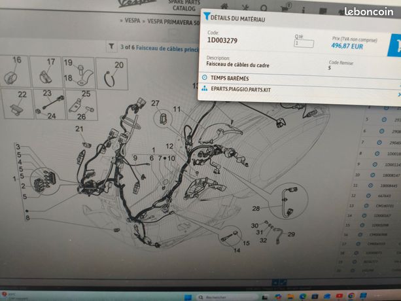Expand the EPARTS.PIAGGIO.PARTS.KIT row
This screenshot has width=401, height=301.
tap(299, 91)
